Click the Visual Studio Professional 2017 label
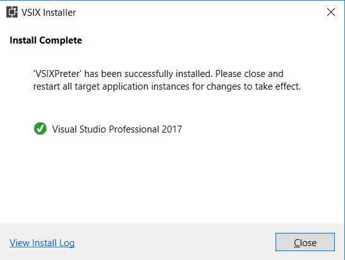 pos(117,129)
